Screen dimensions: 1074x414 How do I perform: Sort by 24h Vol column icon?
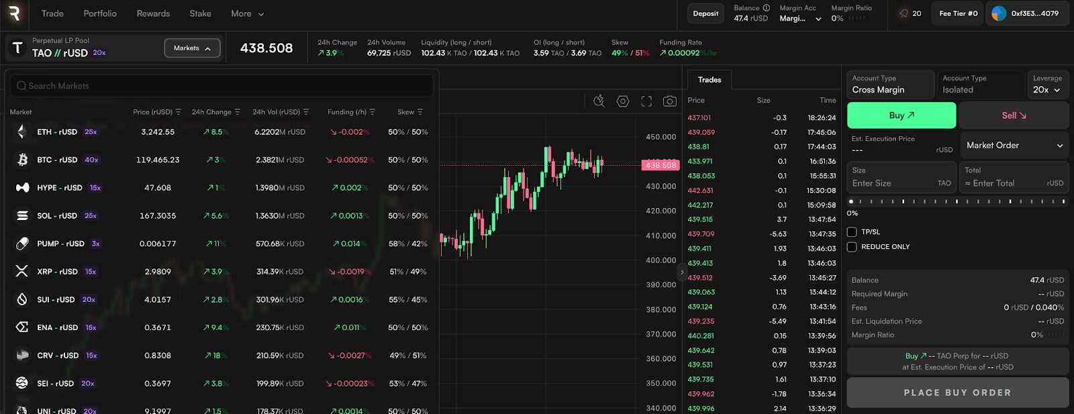coord(306,112)
